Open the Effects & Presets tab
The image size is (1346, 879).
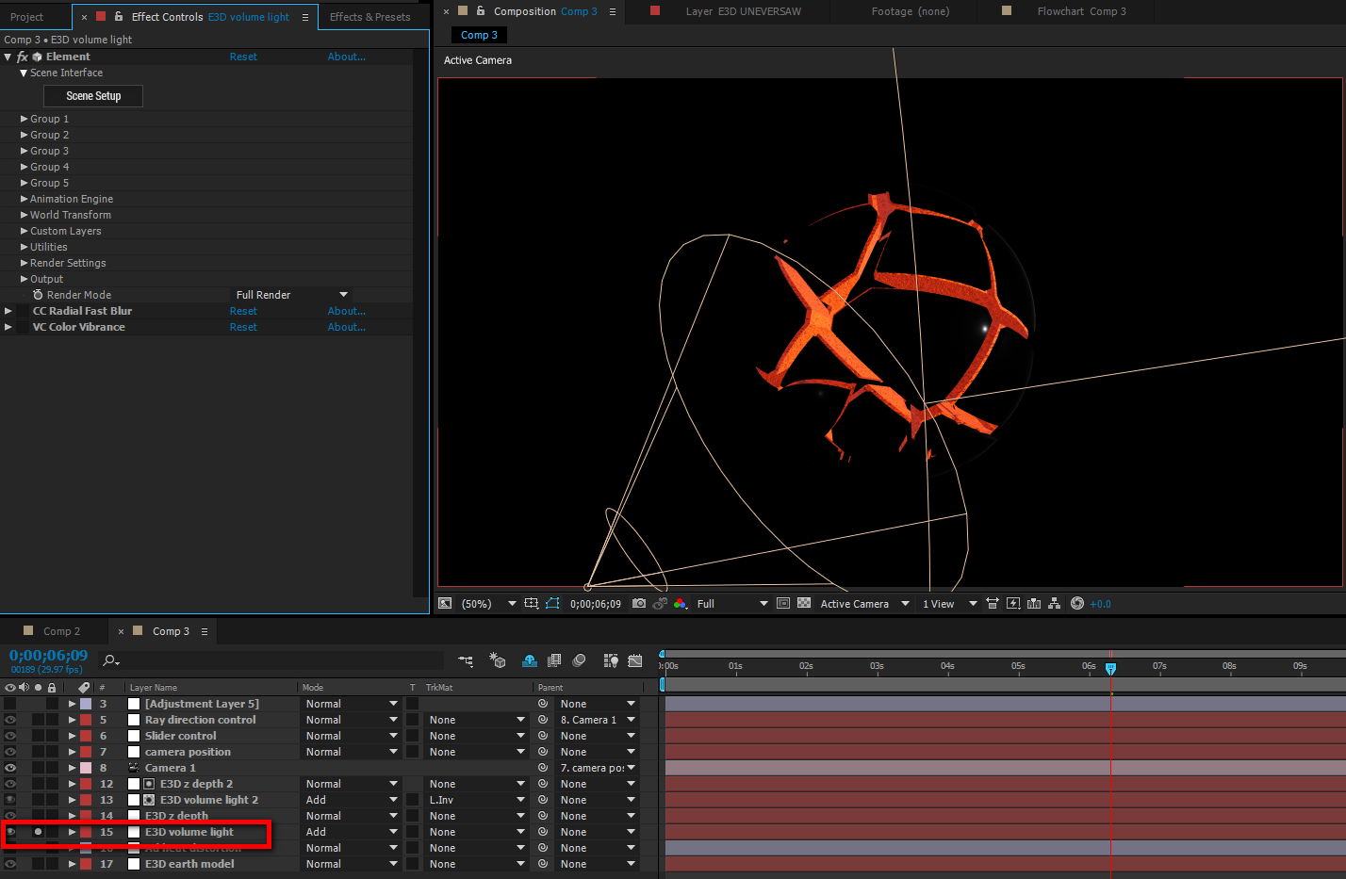click(x=369, y=17)
